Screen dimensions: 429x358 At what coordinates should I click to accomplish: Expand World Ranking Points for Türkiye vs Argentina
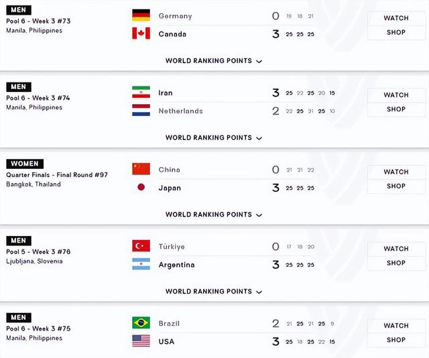tap(213, 292)
